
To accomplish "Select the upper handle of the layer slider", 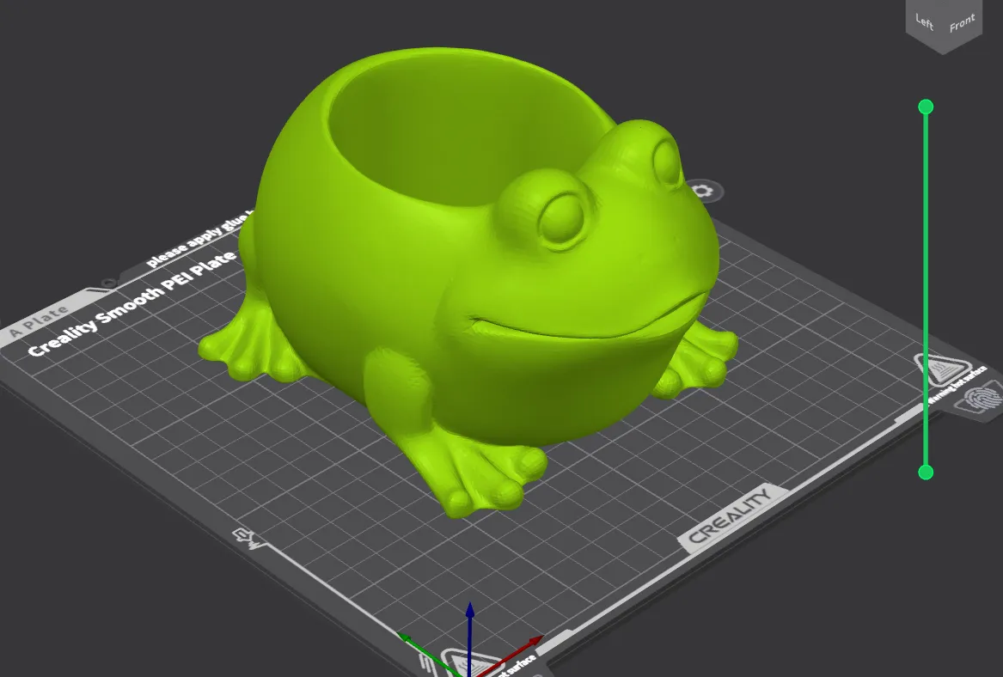I will 926,107.
